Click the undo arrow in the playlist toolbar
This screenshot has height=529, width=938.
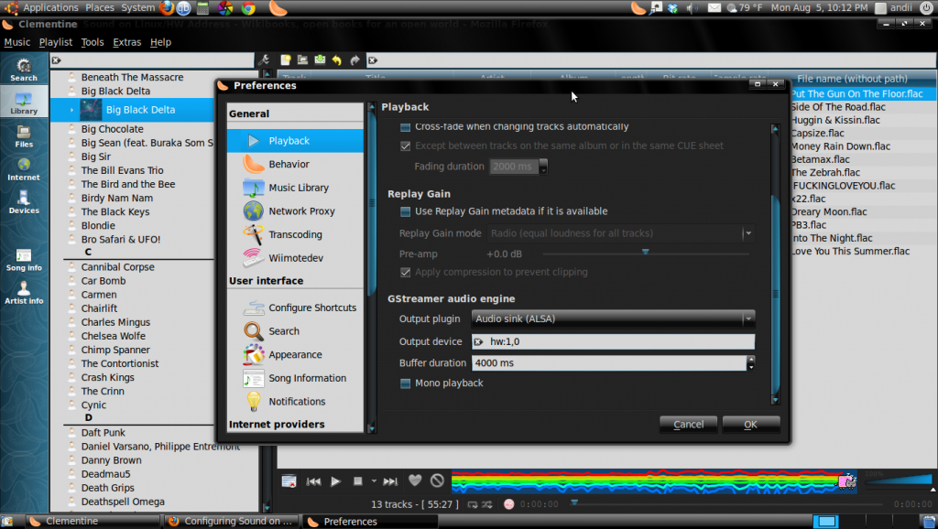click(337, 59)
